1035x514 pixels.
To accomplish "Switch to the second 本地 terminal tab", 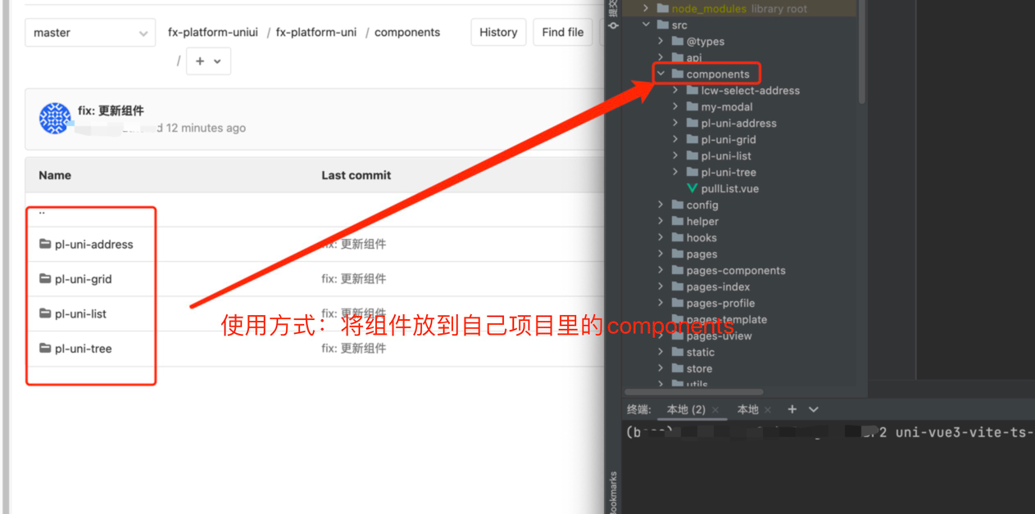I will [x=747, y=410].
